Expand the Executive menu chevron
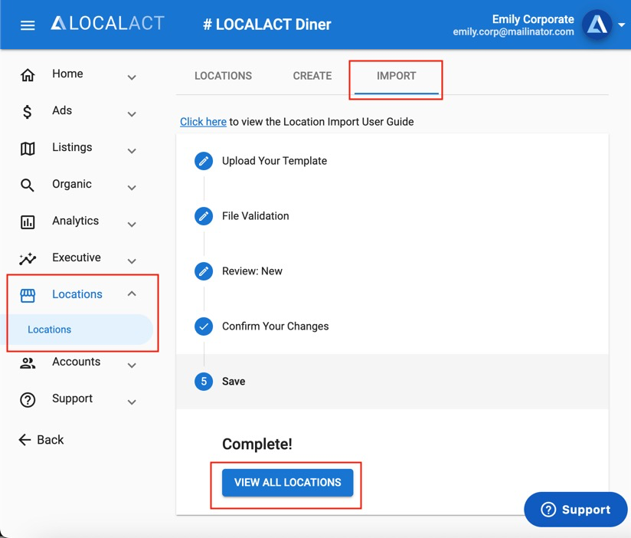This screenshot has width=631, height=538. coord(132,261)
